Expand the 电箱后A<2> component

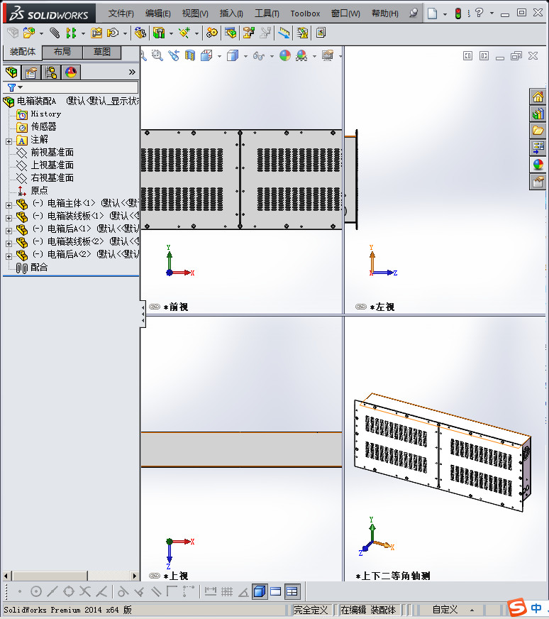tap(9, 256)
